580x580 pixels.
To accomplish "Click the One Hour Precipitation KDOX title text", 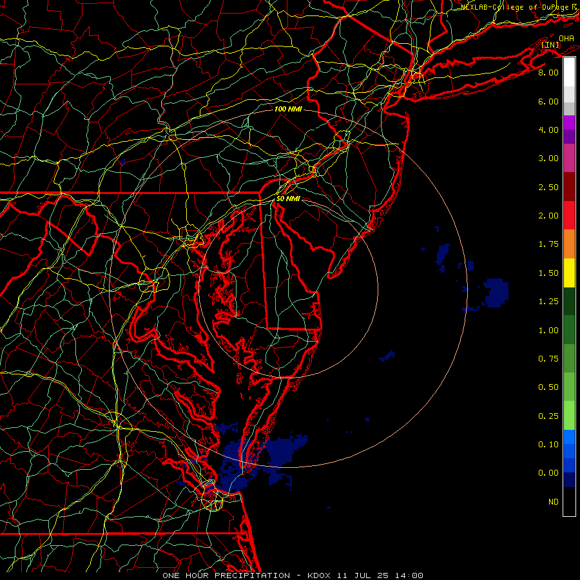I will coord(293,575).
